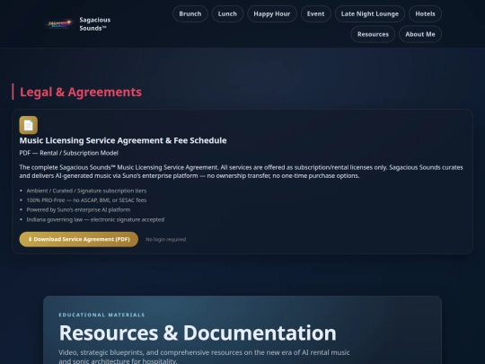This screenshot has width=485, height=364.
Task: Click the 'No login required' note
Action: coord(166,240)
